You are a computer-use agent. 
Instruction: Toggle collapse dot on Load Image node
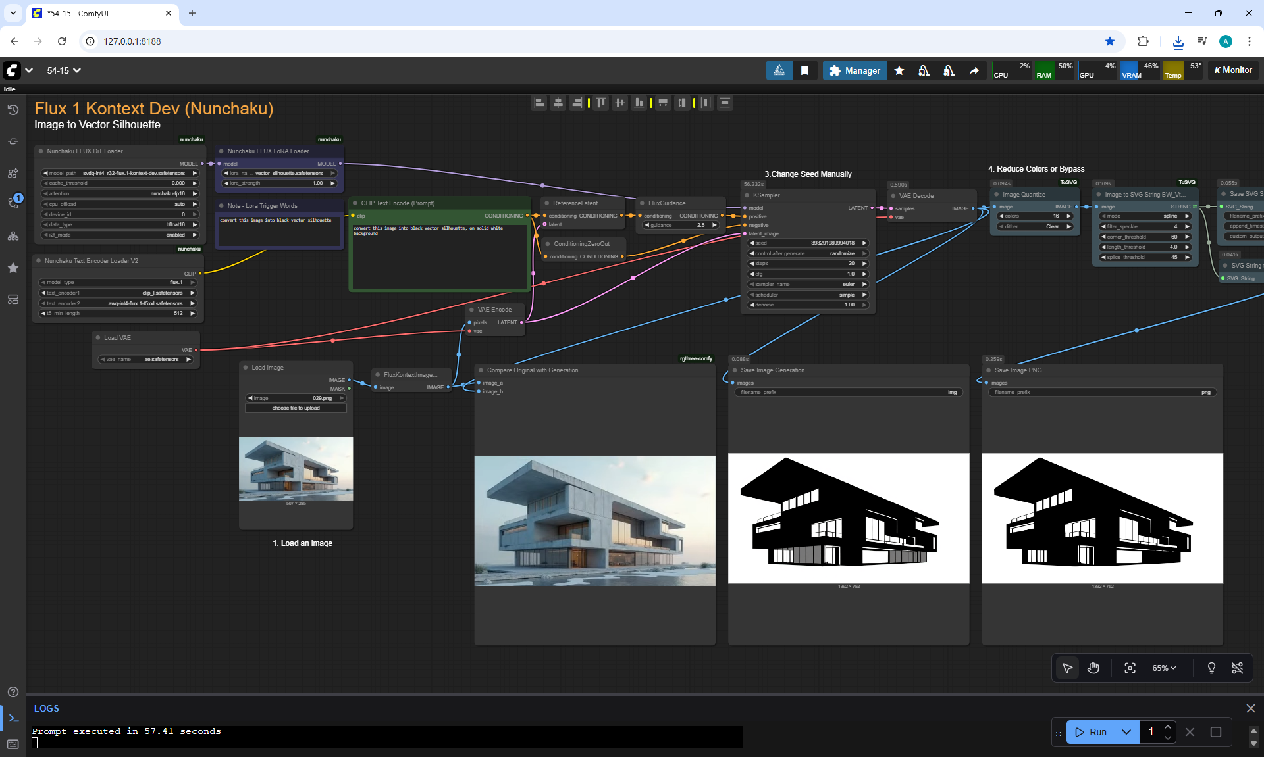coord(246,368)
